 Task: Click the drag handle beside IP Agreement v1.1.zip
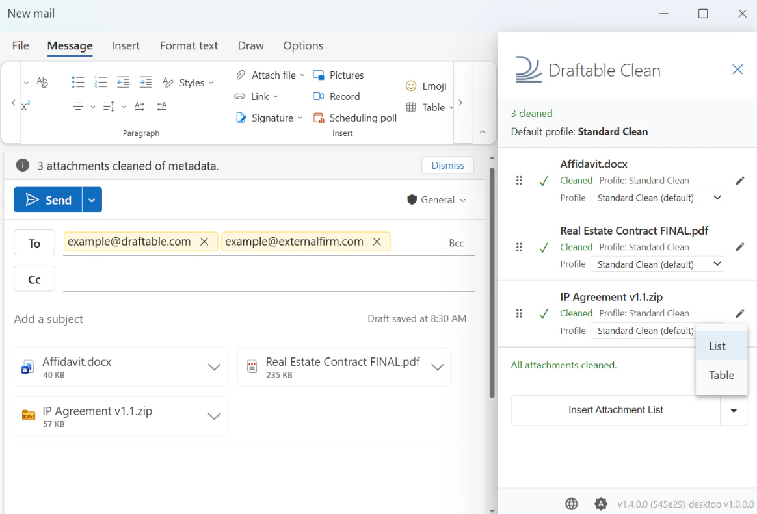pyautogui.click(x=519, y=313)
